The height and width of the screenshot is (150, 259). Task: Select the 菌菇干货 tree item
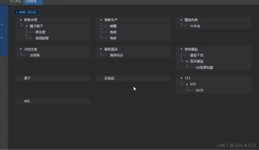[197, 55]
